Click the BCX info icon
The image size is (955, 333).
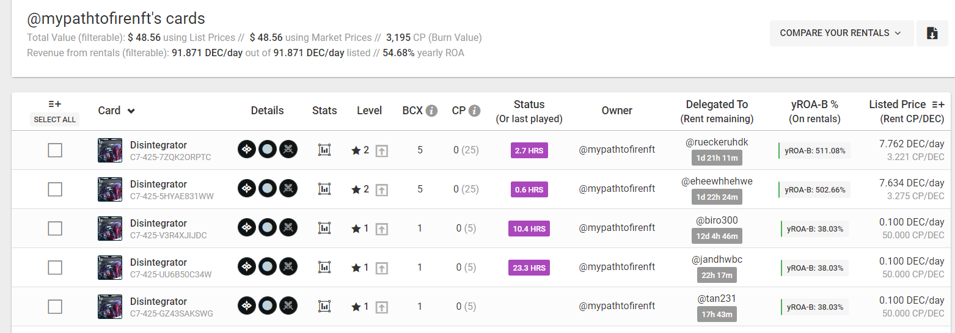click(431, 111)
